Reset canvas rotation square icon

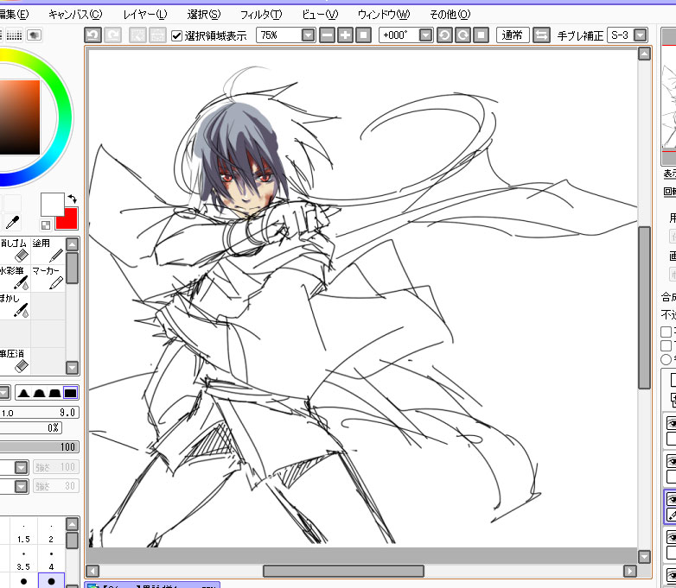tap(481, 35)
